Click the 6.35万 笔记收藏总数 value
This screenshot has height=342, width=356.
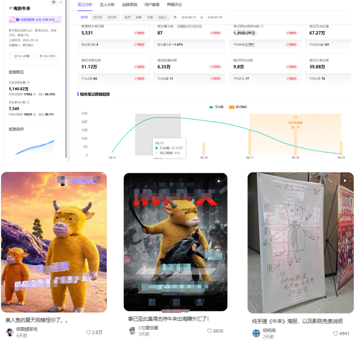click(163, 67)
